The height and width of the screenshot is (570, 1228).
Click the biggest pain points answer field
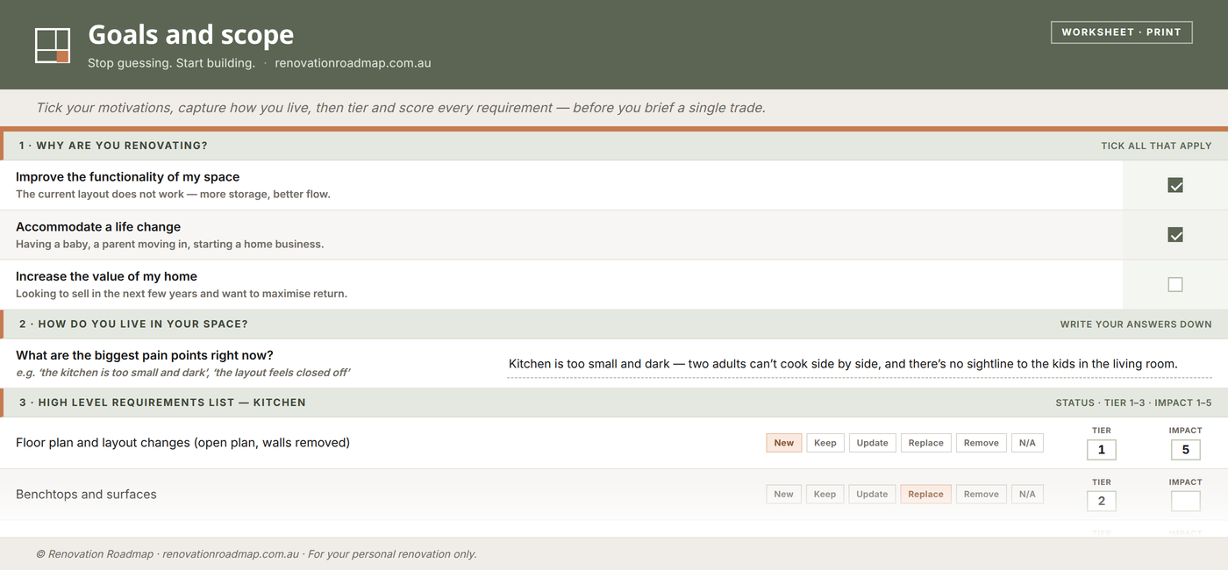click(x=860, y=364)
